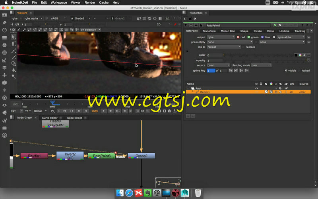Click the remove layer minus button
The height and width of the screenshot is (199, 318).
point(193,116)
